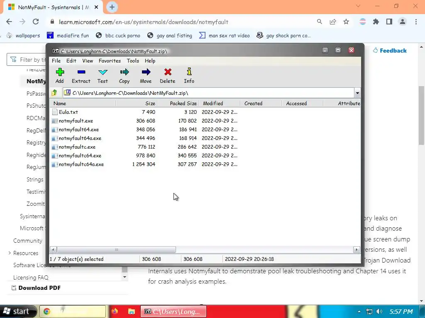
Task: Click the 7-Zip taskbar button
Action: click(x=173, y=311)
